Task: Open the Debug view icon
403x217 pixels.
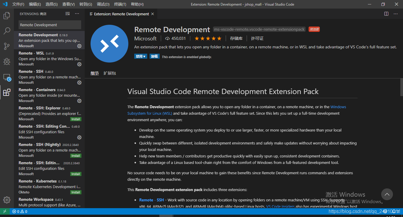Action: (x=6, y=62)
